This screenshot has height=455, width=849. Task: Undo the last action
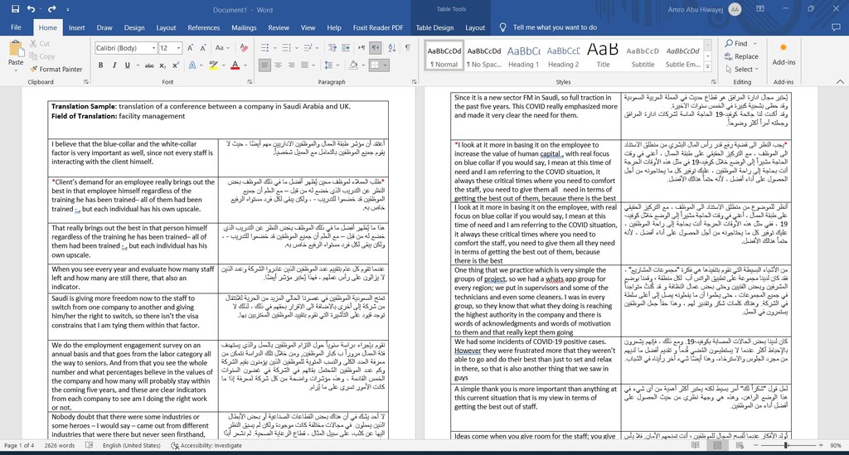(31, 9)
